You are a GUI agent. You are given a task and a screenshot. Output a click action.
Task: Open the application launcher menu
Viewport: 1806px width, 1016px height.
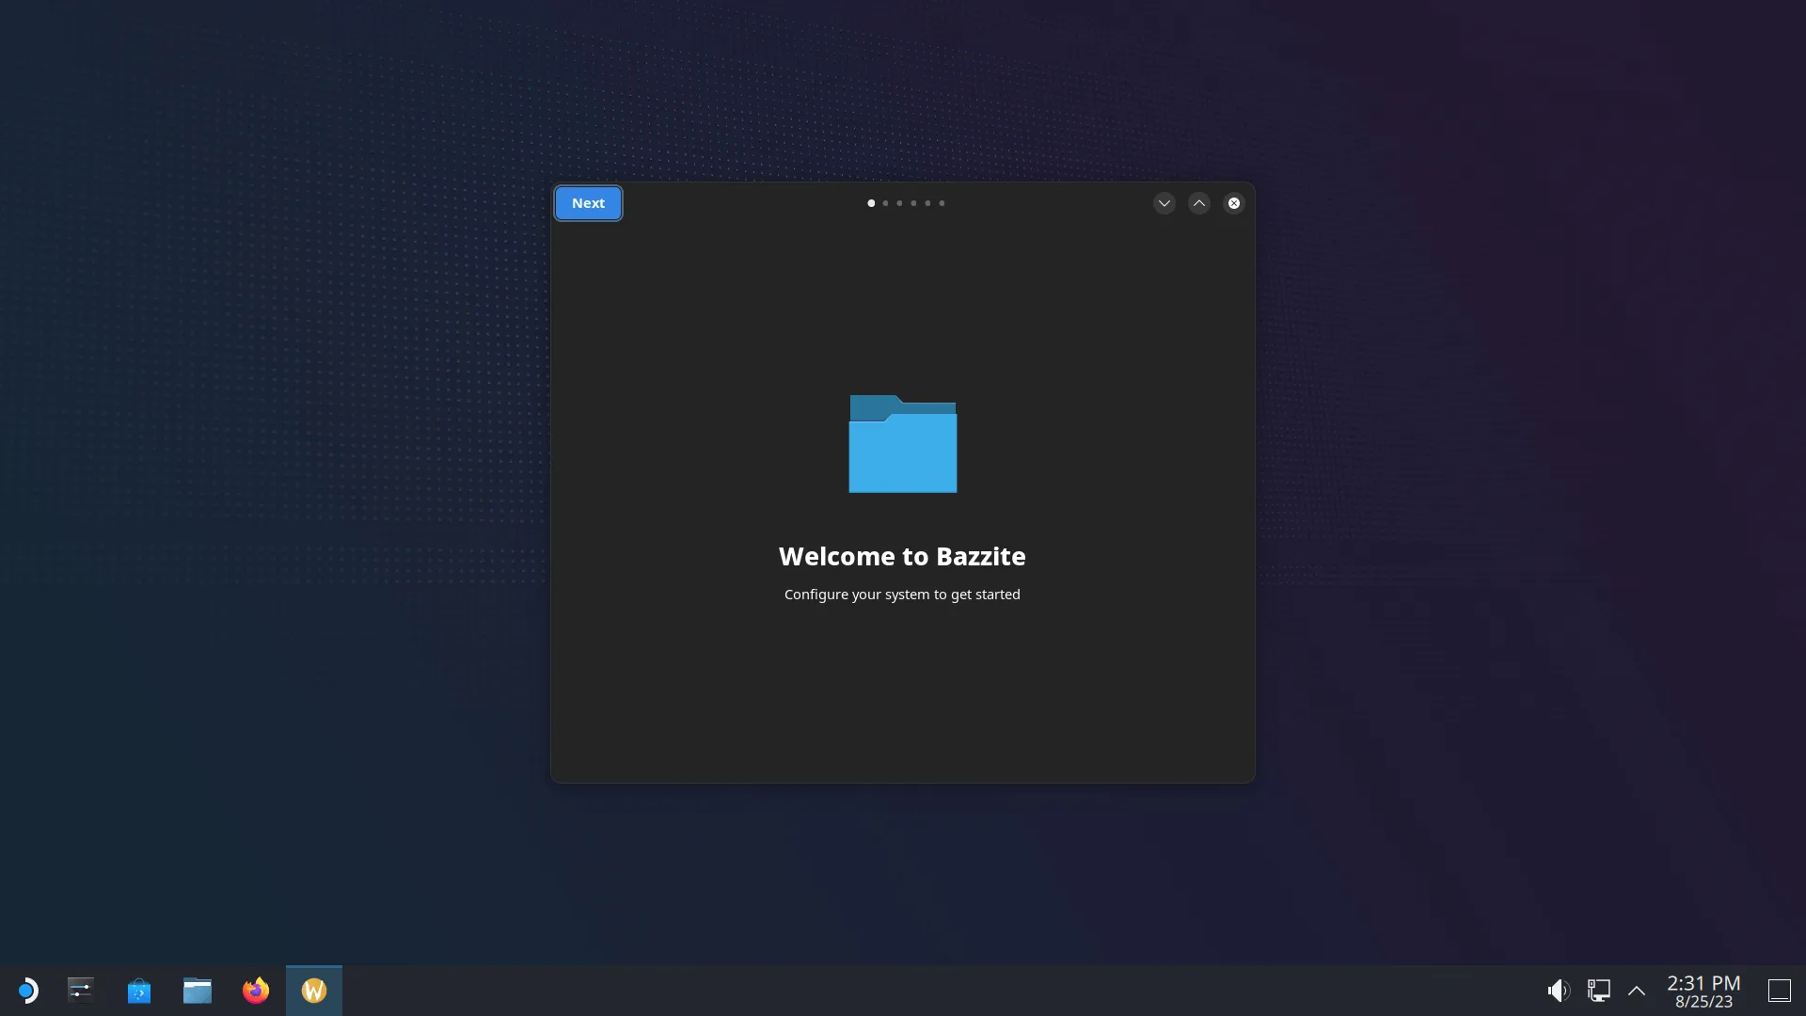(27, 991)
